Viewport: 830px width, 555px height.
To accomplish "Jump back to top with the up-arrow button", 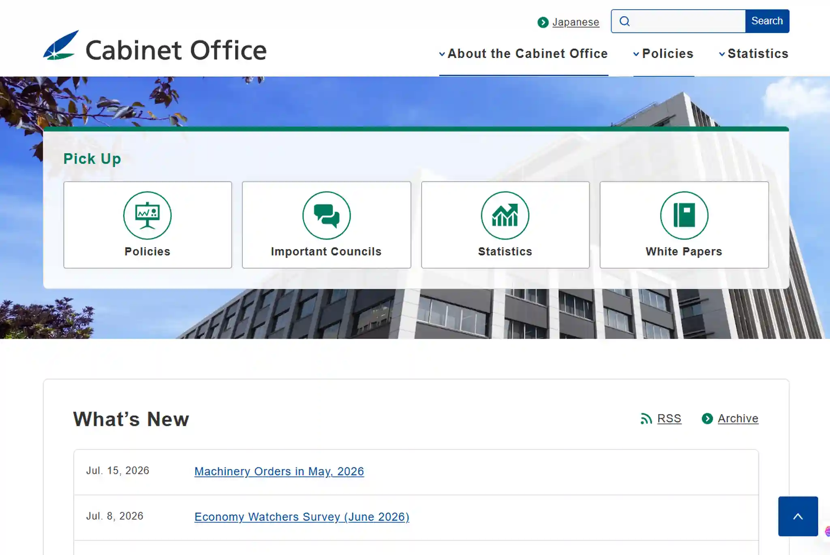I will pos(798,516).
